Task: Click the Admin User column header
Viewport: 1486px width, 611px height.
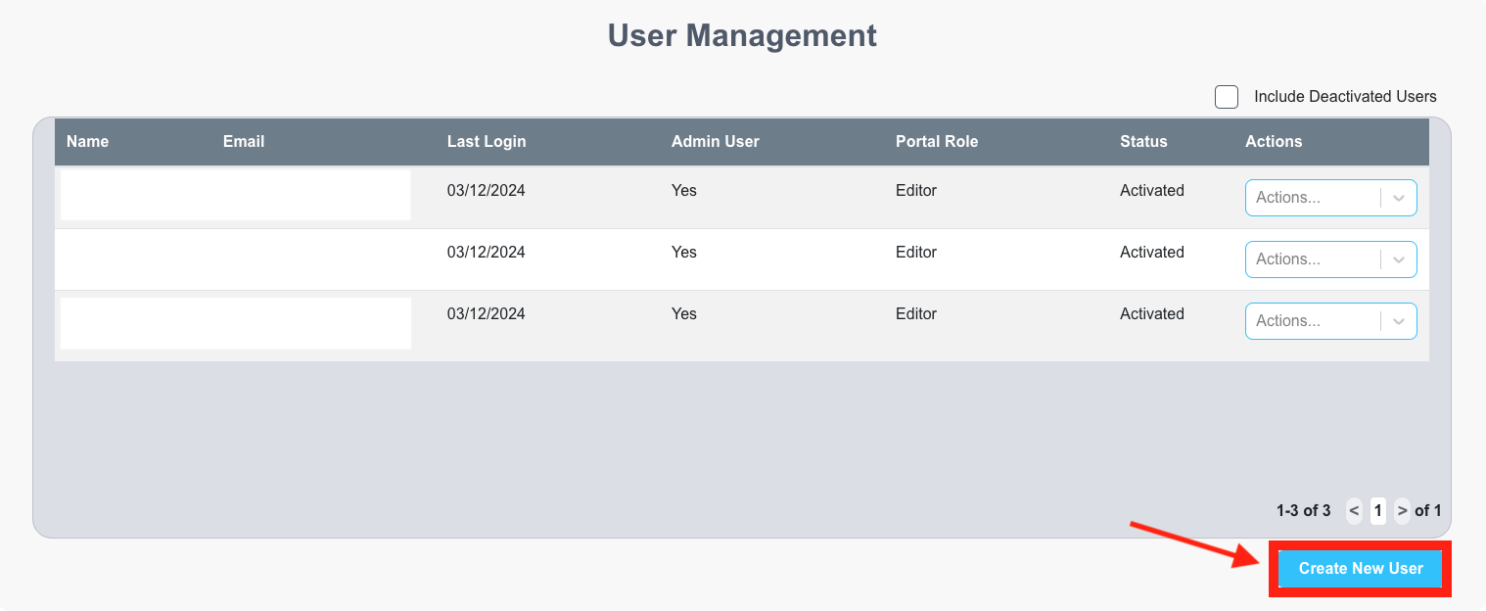Action: (x=715, y=141)
